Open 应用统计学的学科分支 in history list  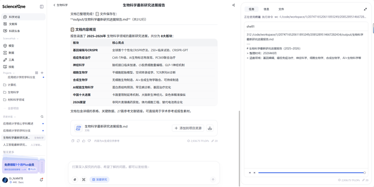tap(23, 131)
